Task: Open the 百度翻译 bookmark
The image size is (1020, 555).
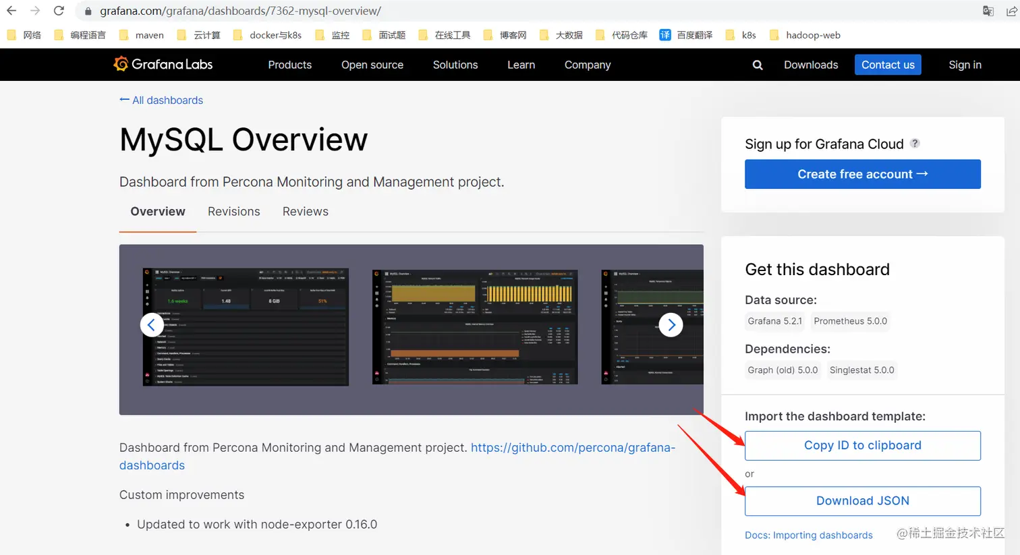Action: pos(686,35)
